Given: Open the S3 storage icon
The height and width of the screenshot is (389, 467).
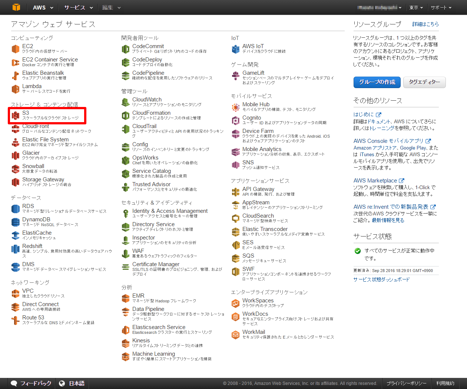Looking at the screenshot, I should point(15,115).
